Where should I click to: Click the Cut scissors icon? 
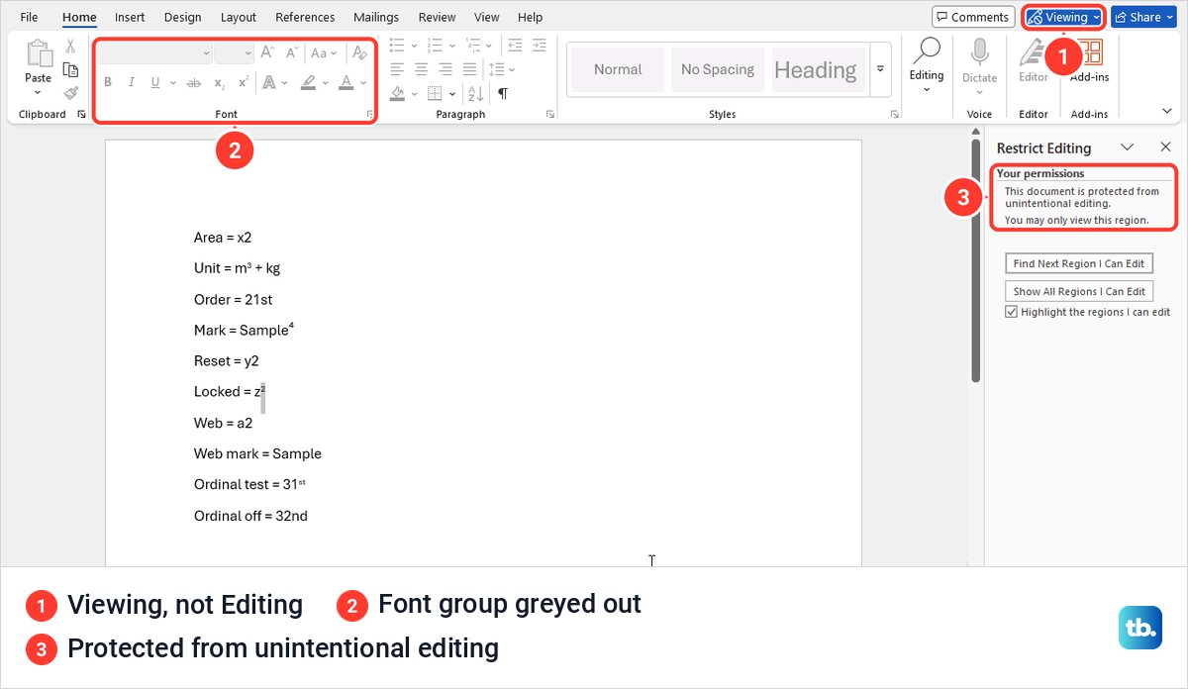[70, 46]
